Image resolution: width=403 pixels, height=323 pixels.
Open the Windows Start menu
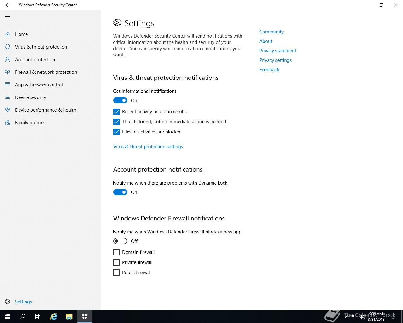[x=8, y=317]
